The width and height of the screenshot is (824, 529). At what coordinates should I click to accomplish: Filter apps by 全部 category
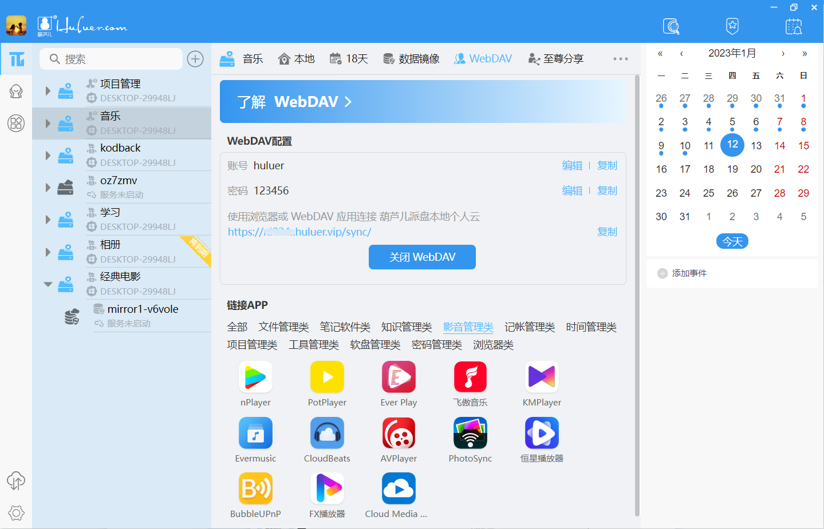tap(237, 327)
